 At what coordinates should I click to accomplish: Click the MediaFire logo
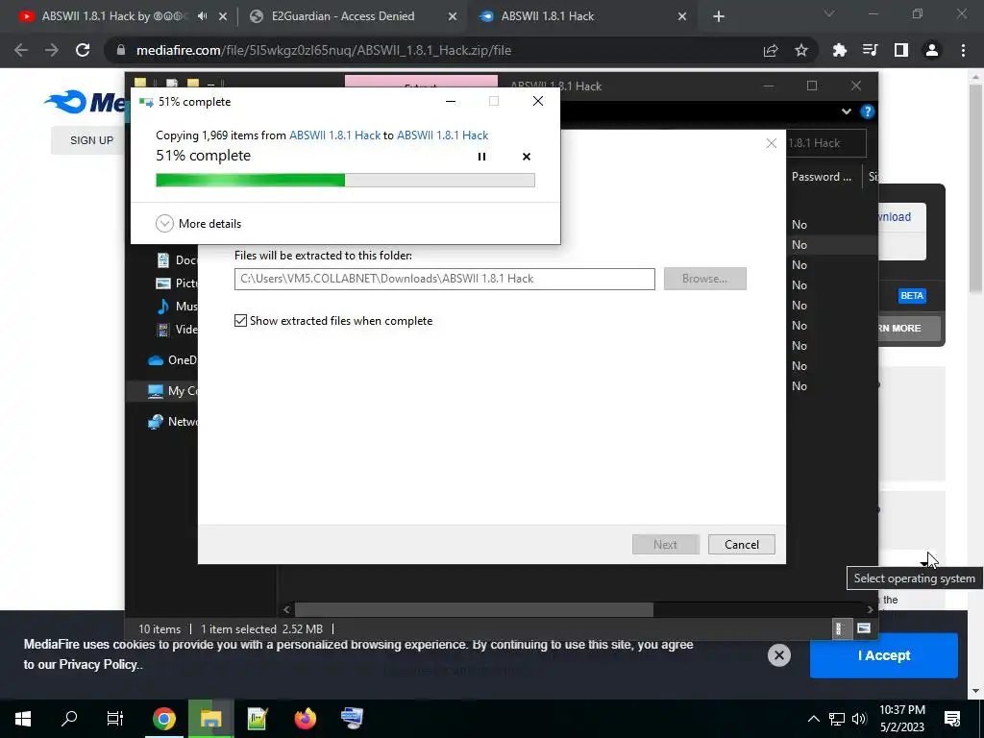click(x=86, y=102)
